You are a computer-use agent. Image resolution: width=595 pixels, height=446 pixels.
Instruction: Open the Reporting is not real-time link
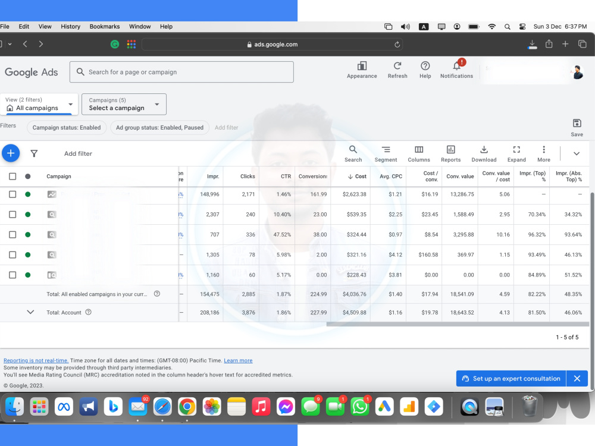[36, 360]
